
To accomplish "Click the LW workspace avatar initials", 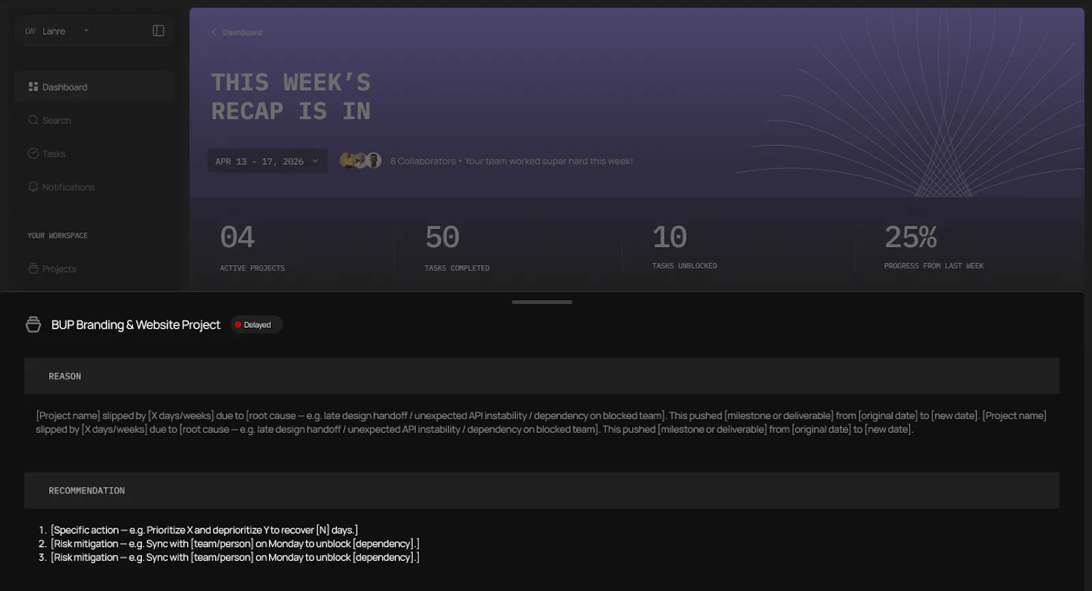I will (x=30, y=31).
